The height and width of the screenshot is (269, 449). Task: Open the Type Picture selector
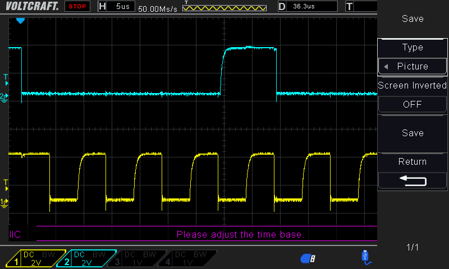click(413, 66)
